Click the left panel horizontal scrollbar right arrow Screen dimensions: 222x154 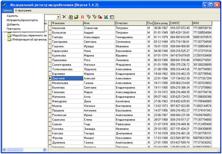pyautogui.click(x=45, y=149)
